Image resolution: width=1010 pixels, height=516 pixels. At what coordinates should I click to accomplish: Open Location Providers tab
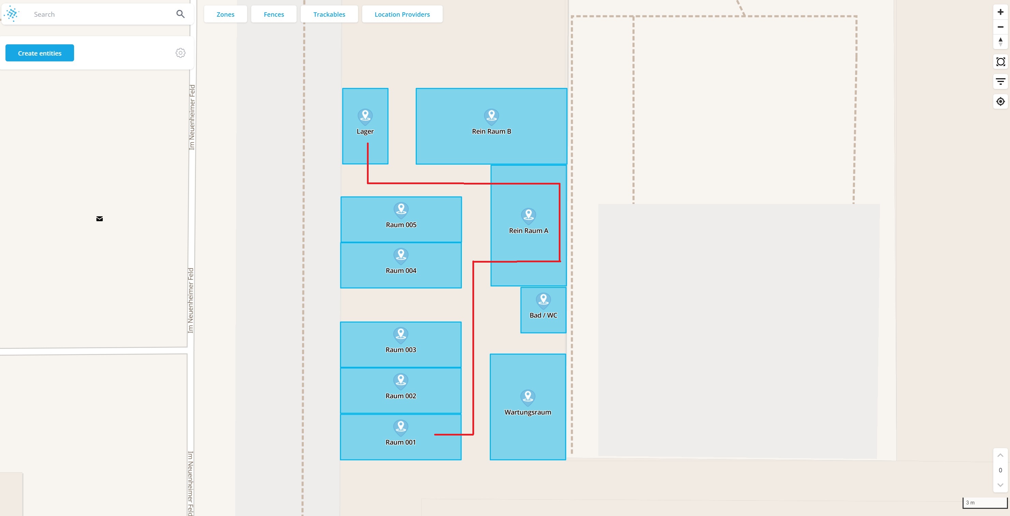coord(402,14)
